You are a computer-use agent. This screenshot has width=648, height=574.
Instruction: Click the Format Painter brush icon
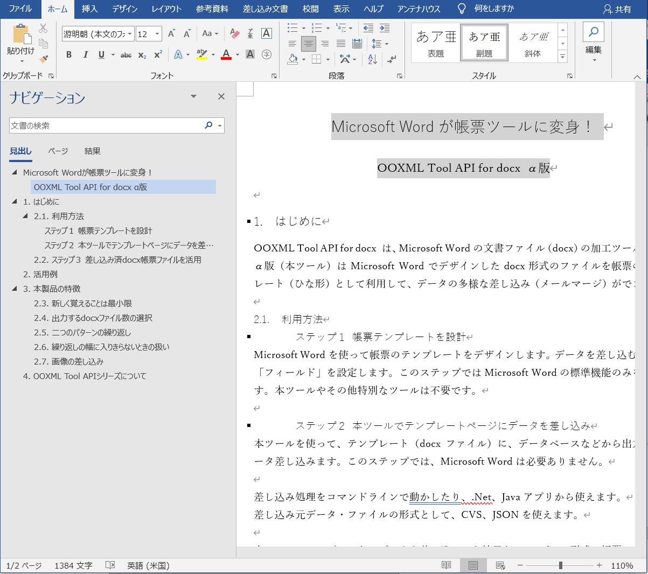tap(44, 59)
